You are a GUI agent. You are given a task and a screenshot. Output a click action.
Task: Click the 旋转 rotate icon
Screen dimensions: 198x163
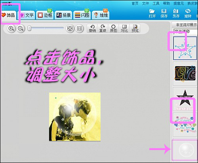pyautogui.click(x=188, y=13)
